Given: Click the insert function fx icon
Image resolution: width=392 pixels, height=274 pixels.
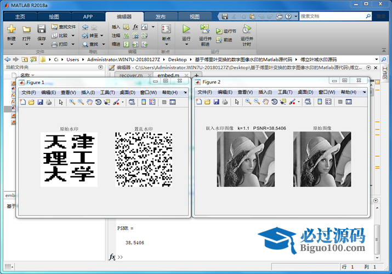Looking at the screenshot, I should point(135,27).
